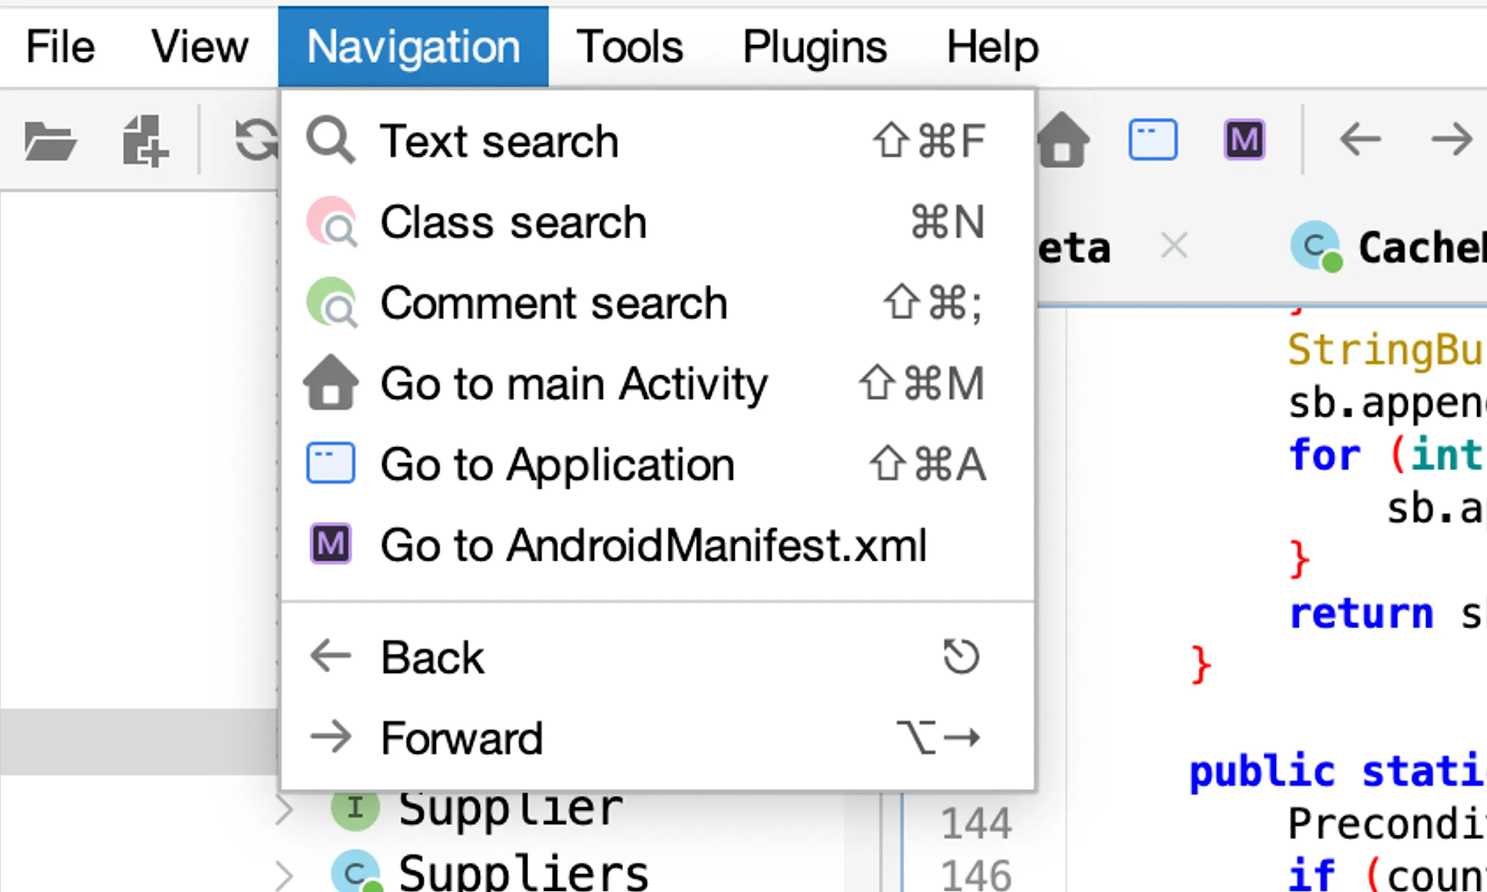Click the reload/sync toolbar icon
1487x892 pixels.
pyautogui.click(x=256, y=140)
